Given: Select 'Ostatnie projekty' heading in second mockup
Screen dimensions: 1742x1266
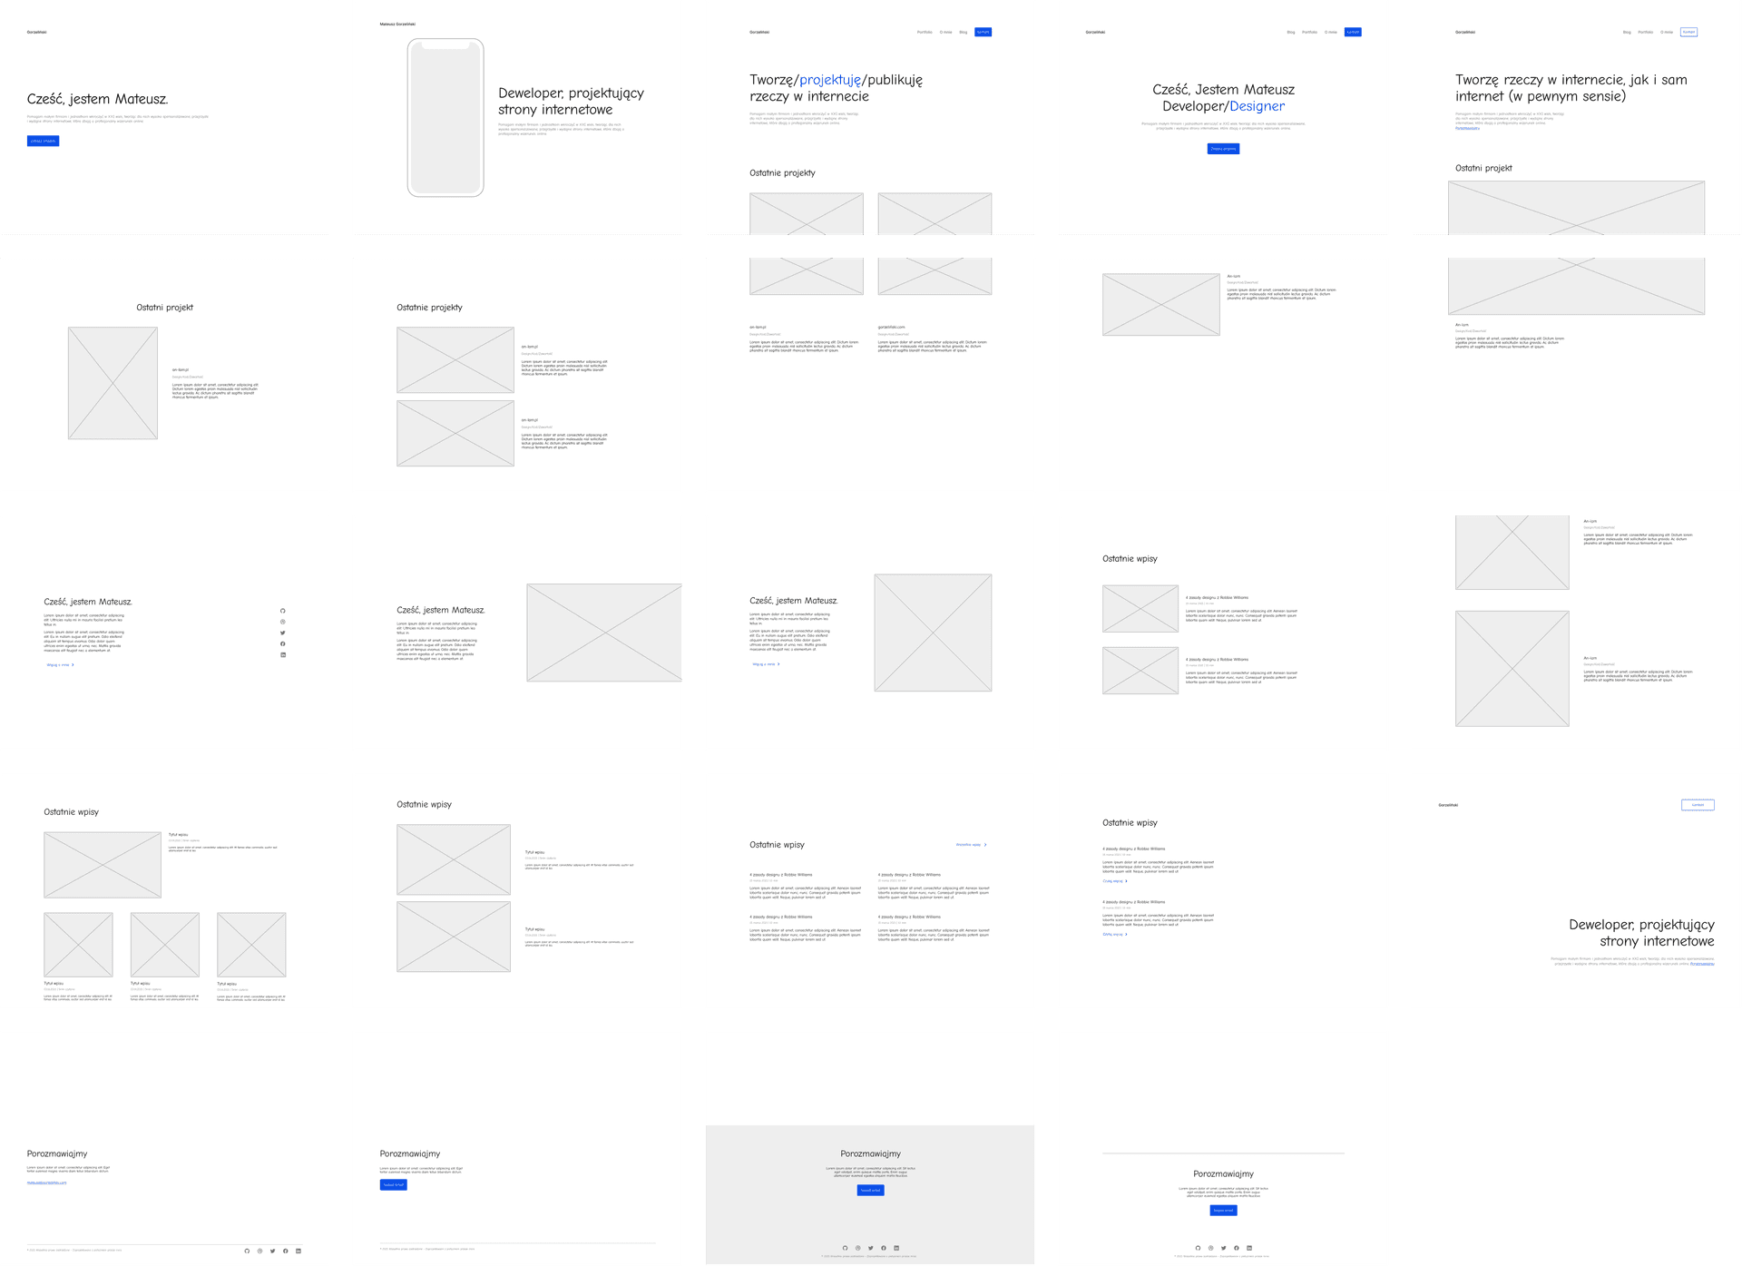Looking at the screenshot, I should [429, 308].
